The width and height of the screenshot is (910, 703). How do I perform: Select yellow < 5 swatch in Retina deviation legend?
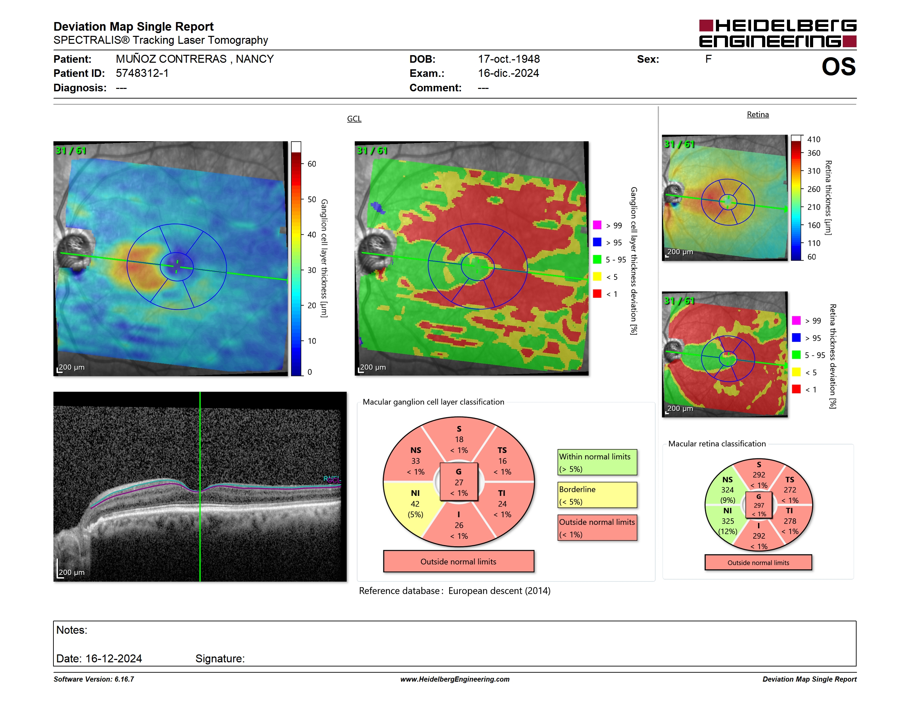click(796, 372)
